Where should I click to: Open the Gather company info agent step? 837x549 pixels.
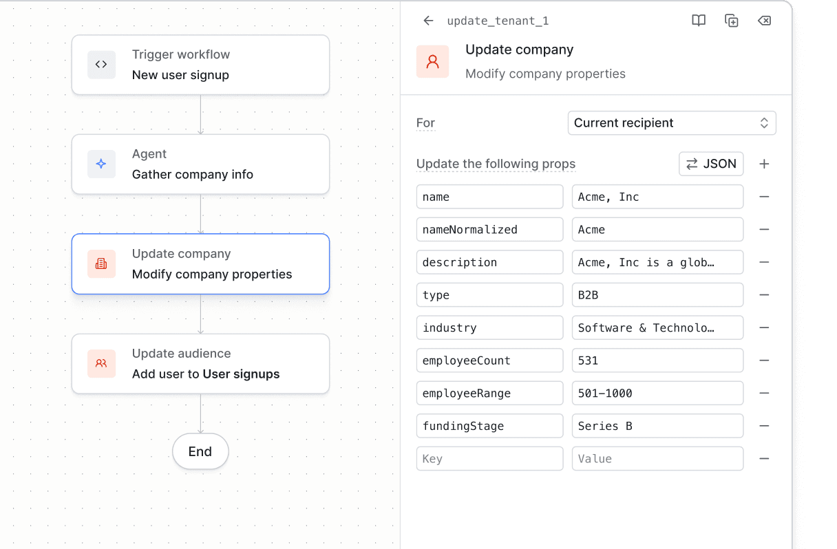pos(200,164)
